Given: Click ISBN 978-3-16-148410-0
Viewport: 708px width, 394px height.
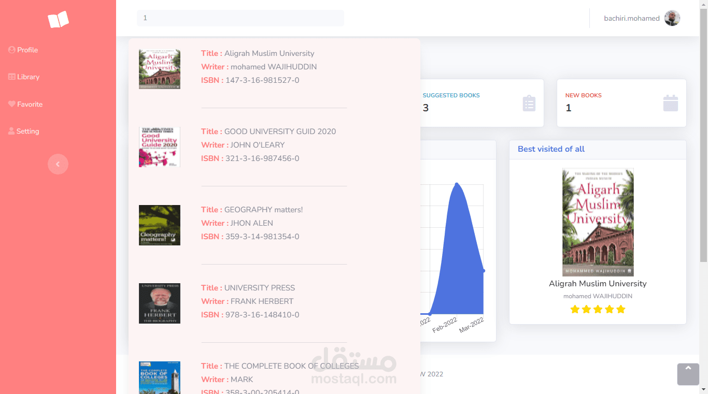Looking at the screenshot, I should pyautogui.click(x=262, y=315).
